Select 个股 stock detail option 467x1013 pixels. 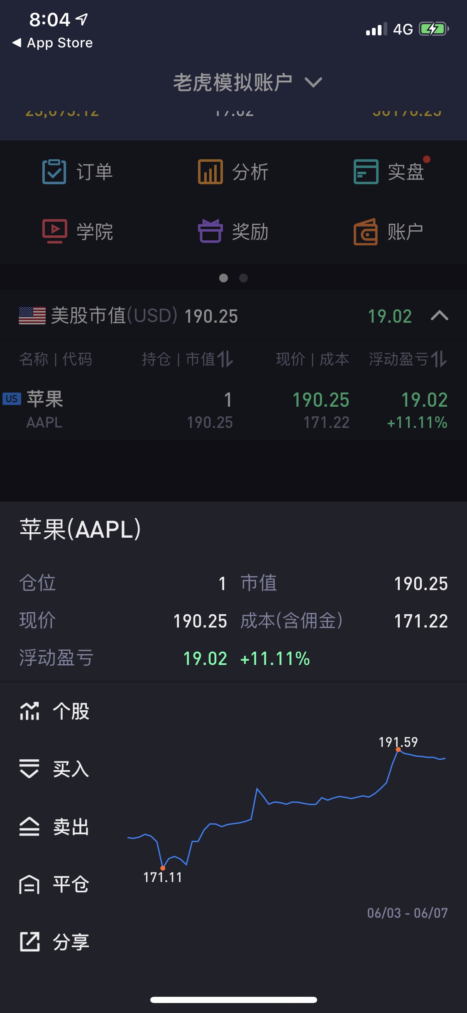tap(54, 711)
